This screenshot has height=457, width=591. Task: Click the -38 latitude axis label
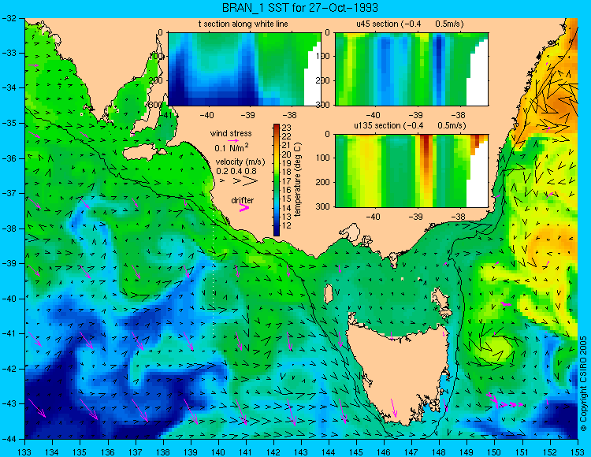[10, 228]
